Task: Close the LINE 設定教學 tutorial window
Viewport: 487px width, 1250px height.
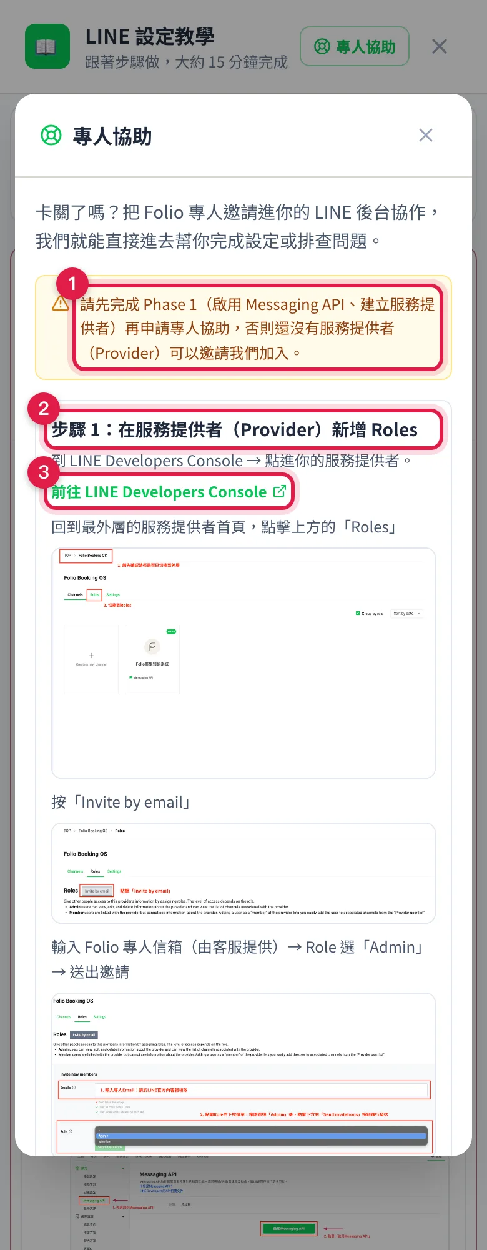Action: point(440,46)
